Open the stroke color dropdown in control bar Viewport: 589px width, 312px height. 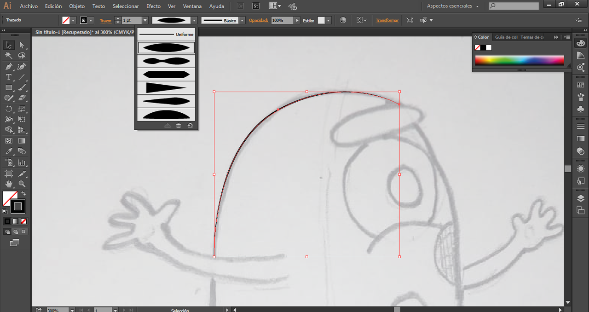pyautogui.click(x=91, y=20)
